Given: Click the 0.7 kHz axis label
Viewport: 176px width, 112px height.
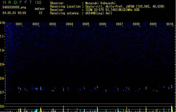Looking at the screenshot, I should (x=2, y=92).
